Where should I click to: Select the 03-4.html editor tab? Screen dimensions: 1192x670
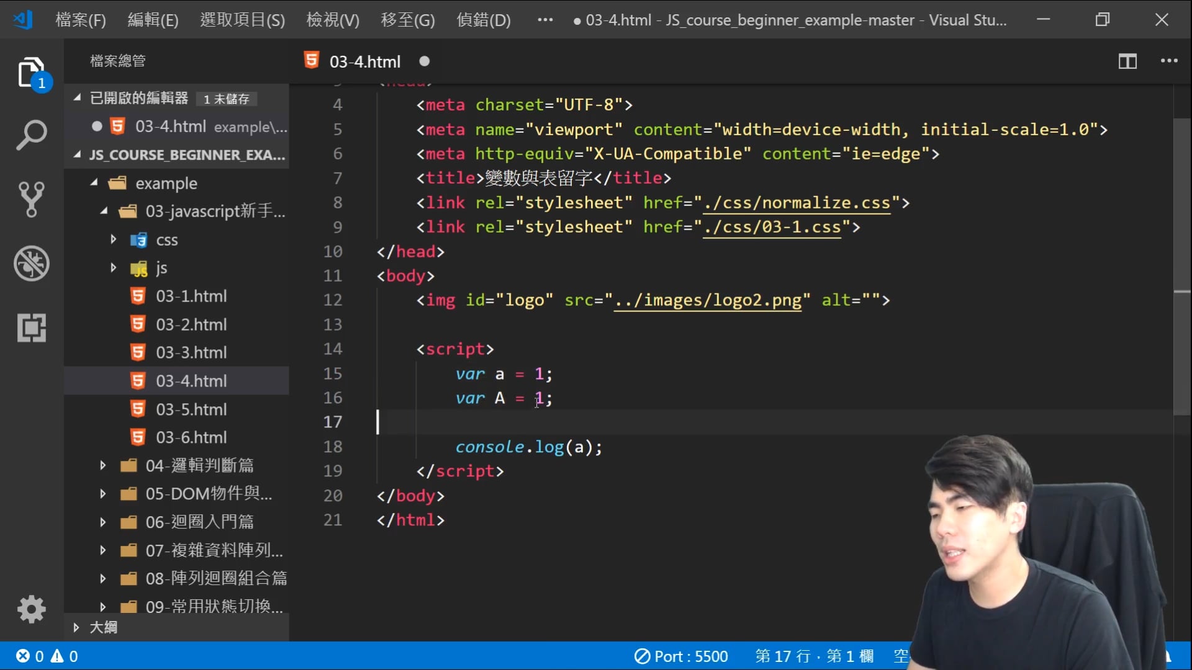(364, 61)
